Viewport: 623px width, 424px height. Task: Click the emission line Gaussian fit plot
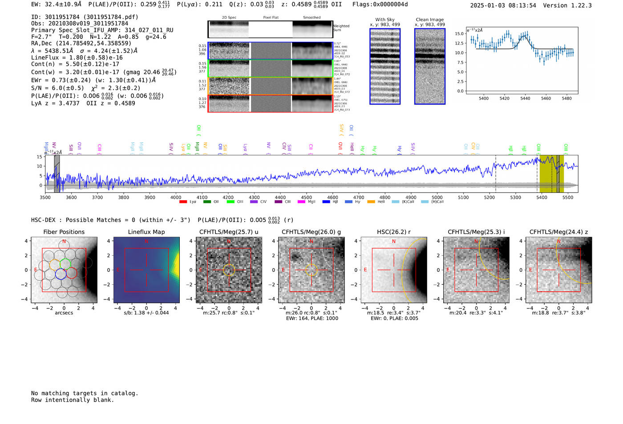[522, 61]
